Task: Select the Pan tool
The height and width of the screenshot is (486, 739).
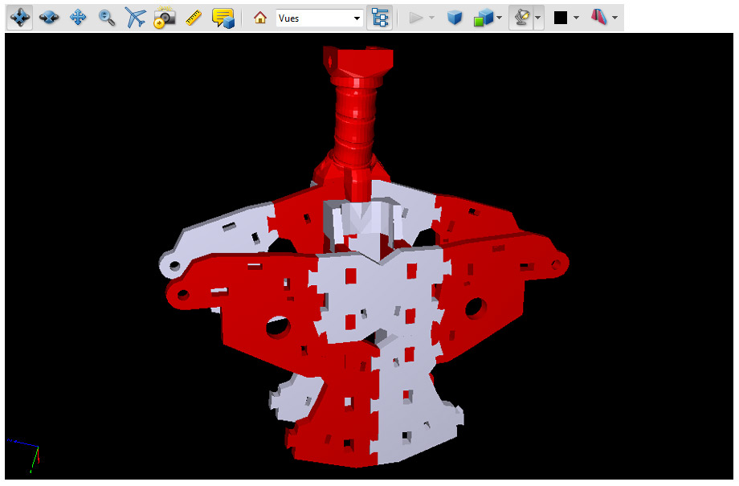Action: pos(78,17)
